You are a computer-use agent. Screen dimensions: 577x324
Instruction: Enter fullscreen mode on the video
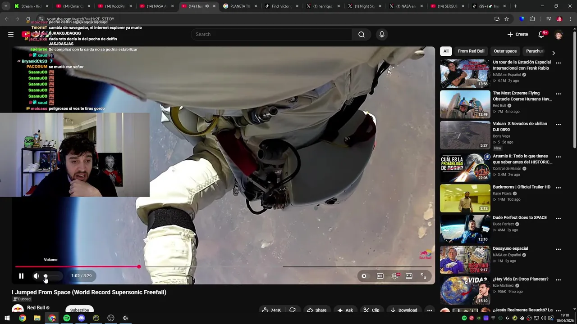tap(423, 276)
